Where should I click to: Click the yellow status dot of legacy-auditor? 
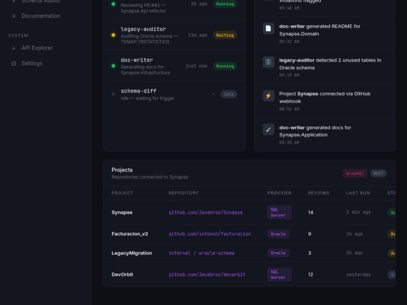pos(114,35)
